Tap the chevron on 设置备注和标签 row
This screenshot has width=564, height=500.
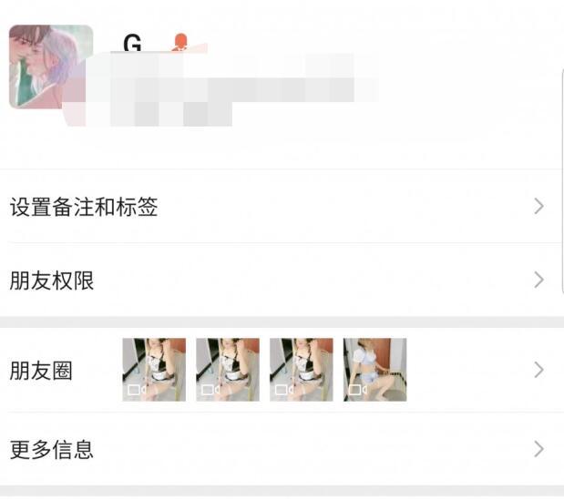click(x=538, y=207)
